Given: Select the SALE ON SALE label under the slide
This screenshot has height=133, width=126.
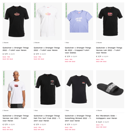Looking at the screenshot, I should click(x=101, y=127).
